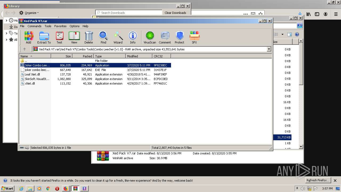Sort by Type column header

(109, 56)
